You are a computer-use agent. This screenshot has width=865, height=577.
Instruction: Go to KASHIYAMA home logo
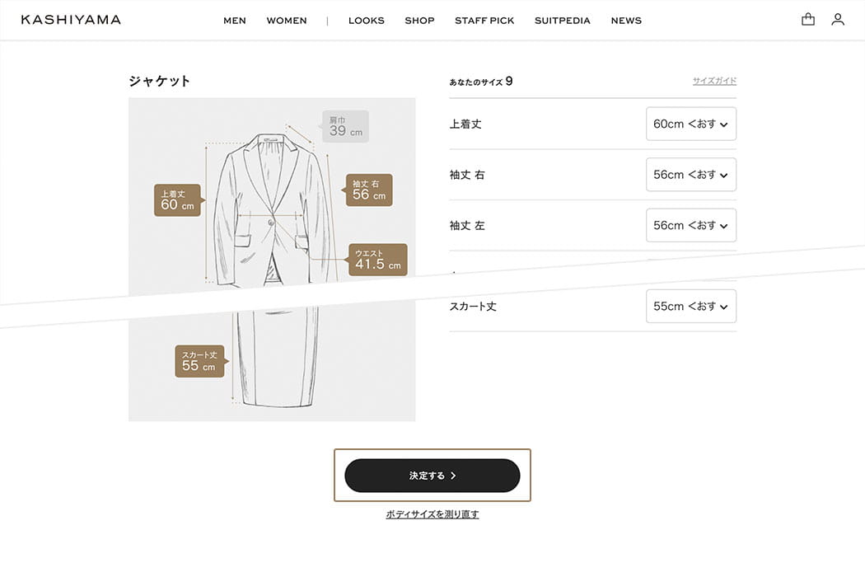71,20
